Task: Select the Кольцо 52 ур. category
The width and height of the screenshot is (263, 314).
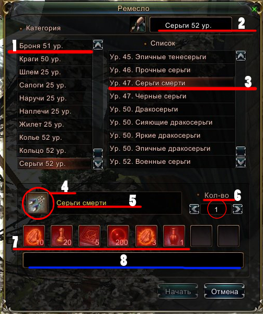Action: pos(54,150)
